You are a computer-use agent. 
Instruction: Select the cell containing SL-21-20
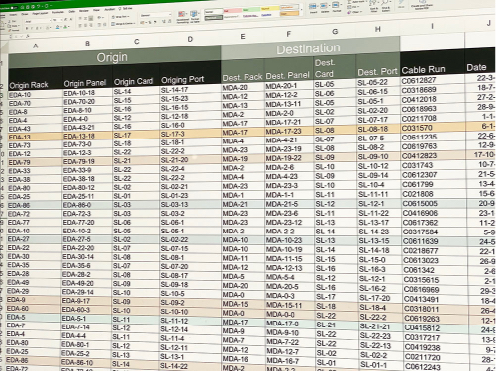point(190,160)
